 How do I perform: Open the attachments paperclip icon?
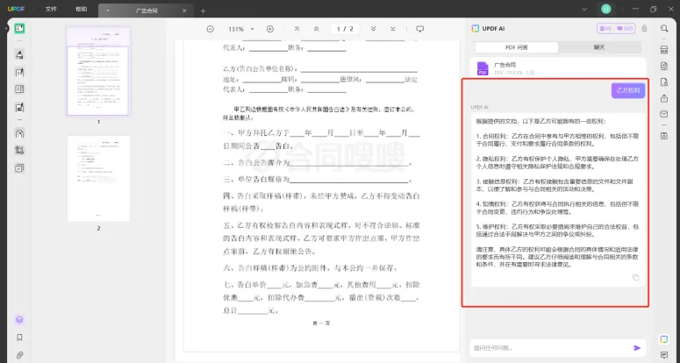(x=18, y=354)
